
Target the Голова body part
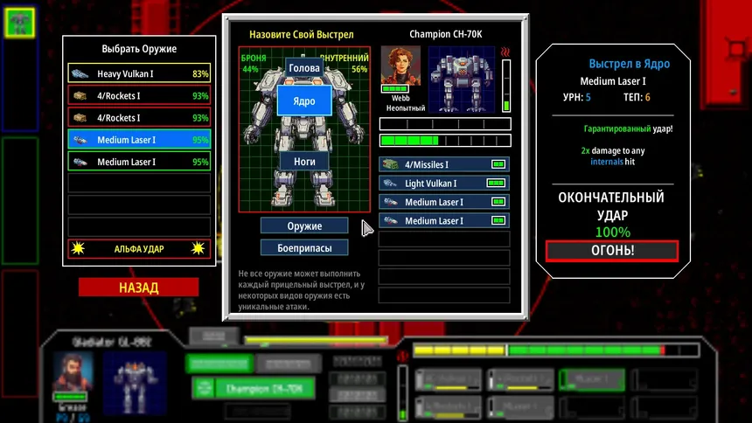coord(304,68)
